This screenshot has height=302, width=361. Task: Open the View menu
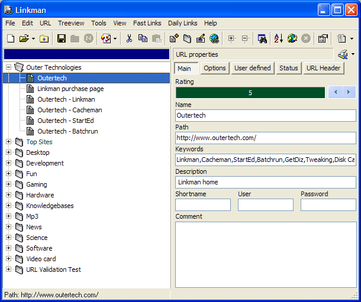point(120,23)
